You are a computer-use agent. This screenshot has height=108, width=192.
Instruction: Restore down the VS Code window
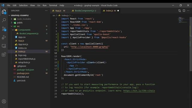[x=181, y=5]
